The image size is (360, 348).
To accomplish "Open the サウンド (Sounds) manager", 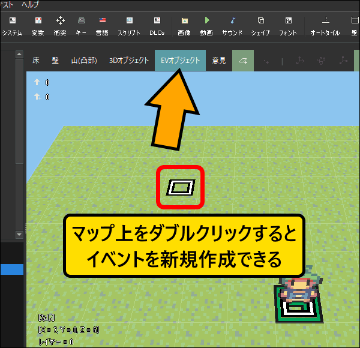I will (233, 26).
